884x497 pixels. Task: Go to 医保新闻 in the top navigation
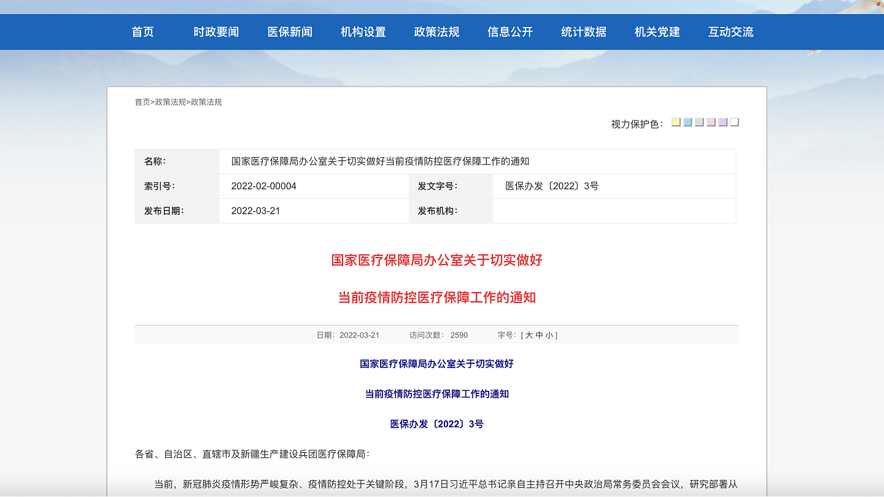290,32
